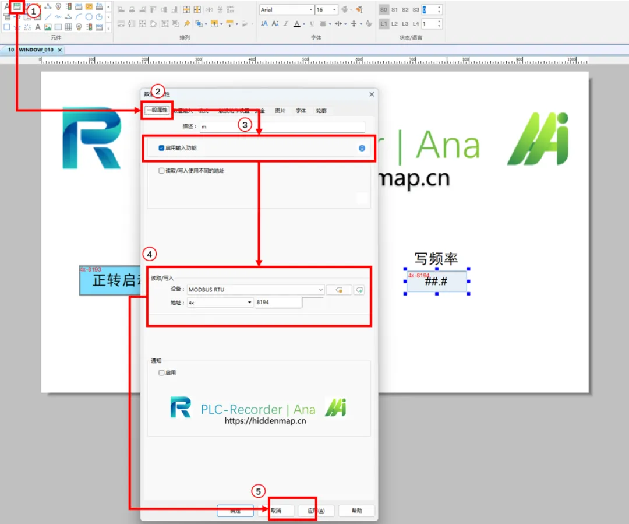
Task: Select state S1 button
Action: (395, 10)
